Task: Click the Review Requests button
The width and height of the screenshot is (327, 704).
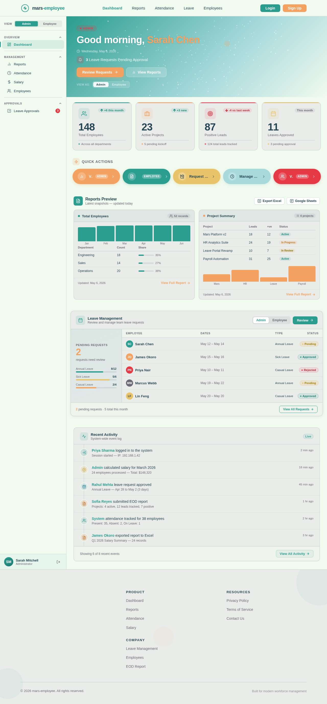Action: 100,72
